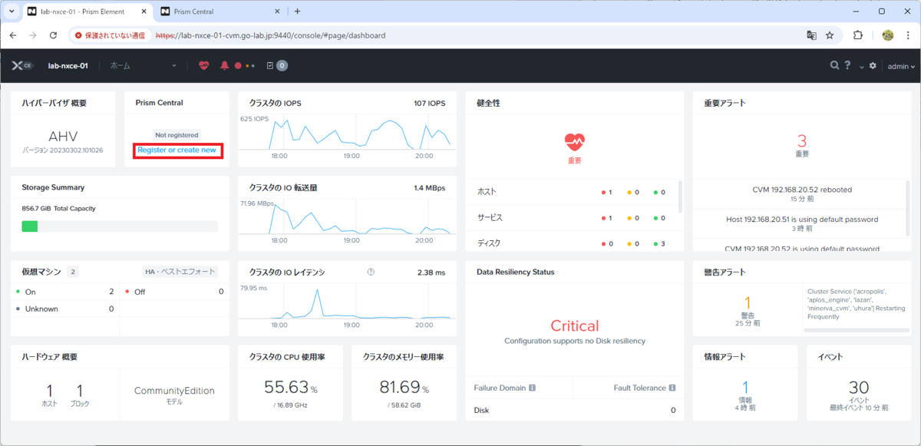
Task: Click the Critical resiliency status text
Action: (575, 325)
